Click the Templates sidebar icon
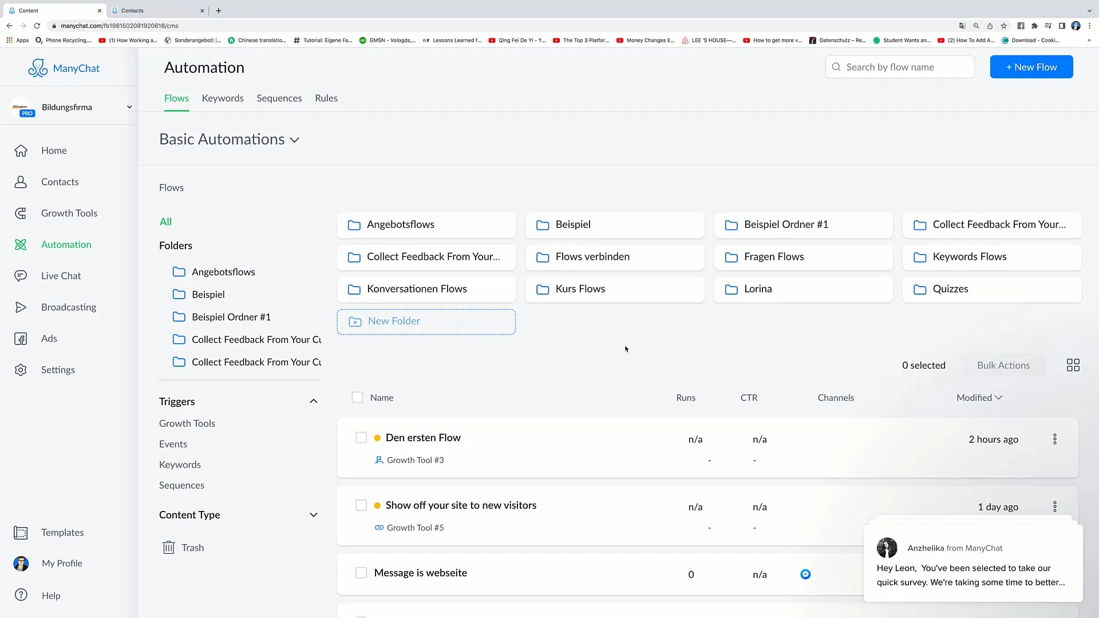 19,532
